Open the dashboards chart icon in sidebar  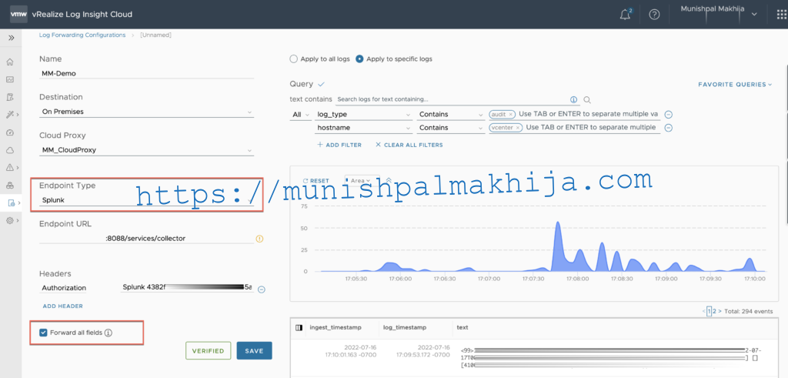(9, 79)
